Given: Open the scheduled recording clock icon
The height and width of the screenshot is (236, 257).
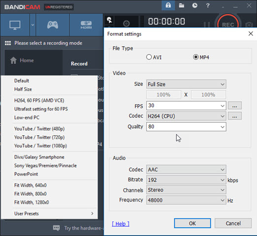Looking at the screenshot, I should 194,5.
